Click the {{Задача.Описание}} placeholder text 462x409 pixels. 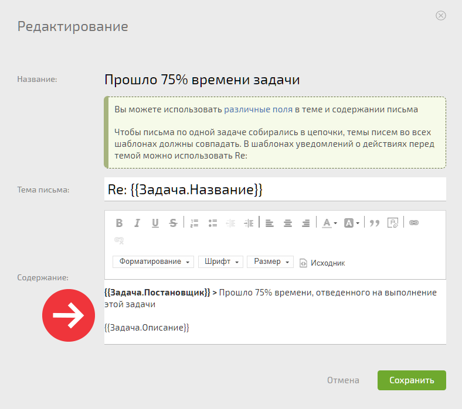click(147, 328)
